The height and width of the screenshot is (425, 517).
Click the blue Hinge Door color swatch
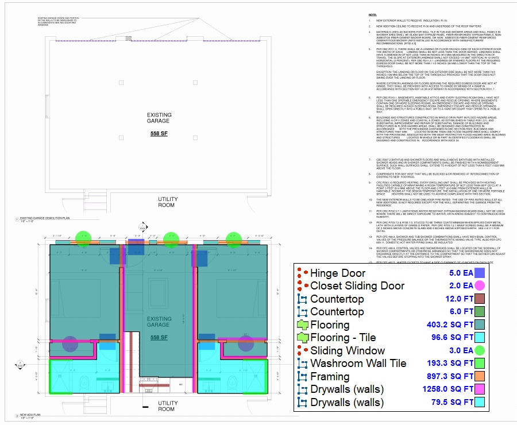(x=481, y=275)
